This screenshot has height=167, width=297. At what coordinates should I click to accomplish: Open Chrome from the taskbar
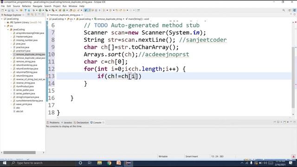(x=110, y=163)
